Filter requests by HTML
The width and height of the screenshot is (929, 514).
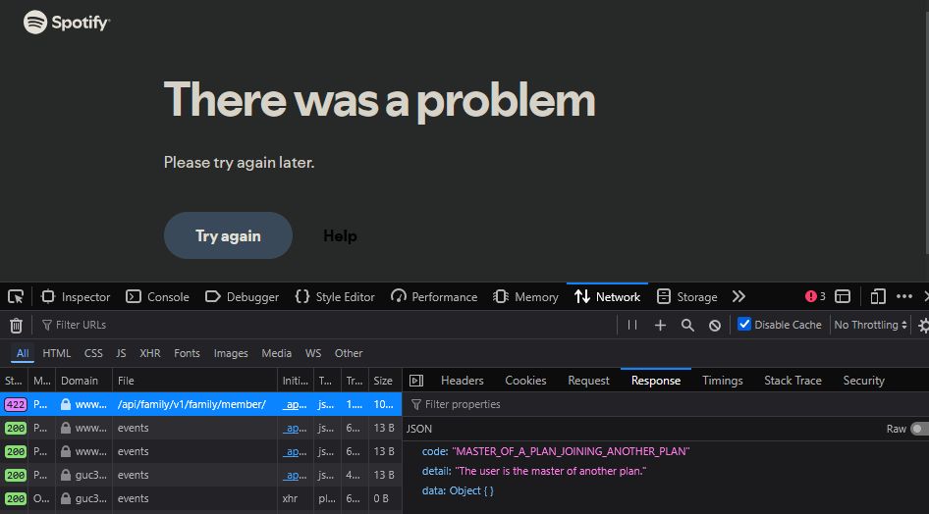[56, 353]
